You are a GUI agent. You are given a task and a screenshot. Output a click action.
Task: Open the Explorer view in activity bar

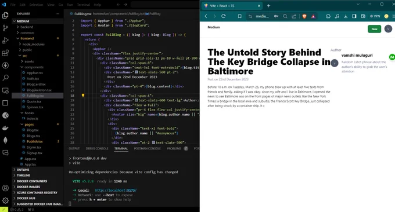(5, 15)
